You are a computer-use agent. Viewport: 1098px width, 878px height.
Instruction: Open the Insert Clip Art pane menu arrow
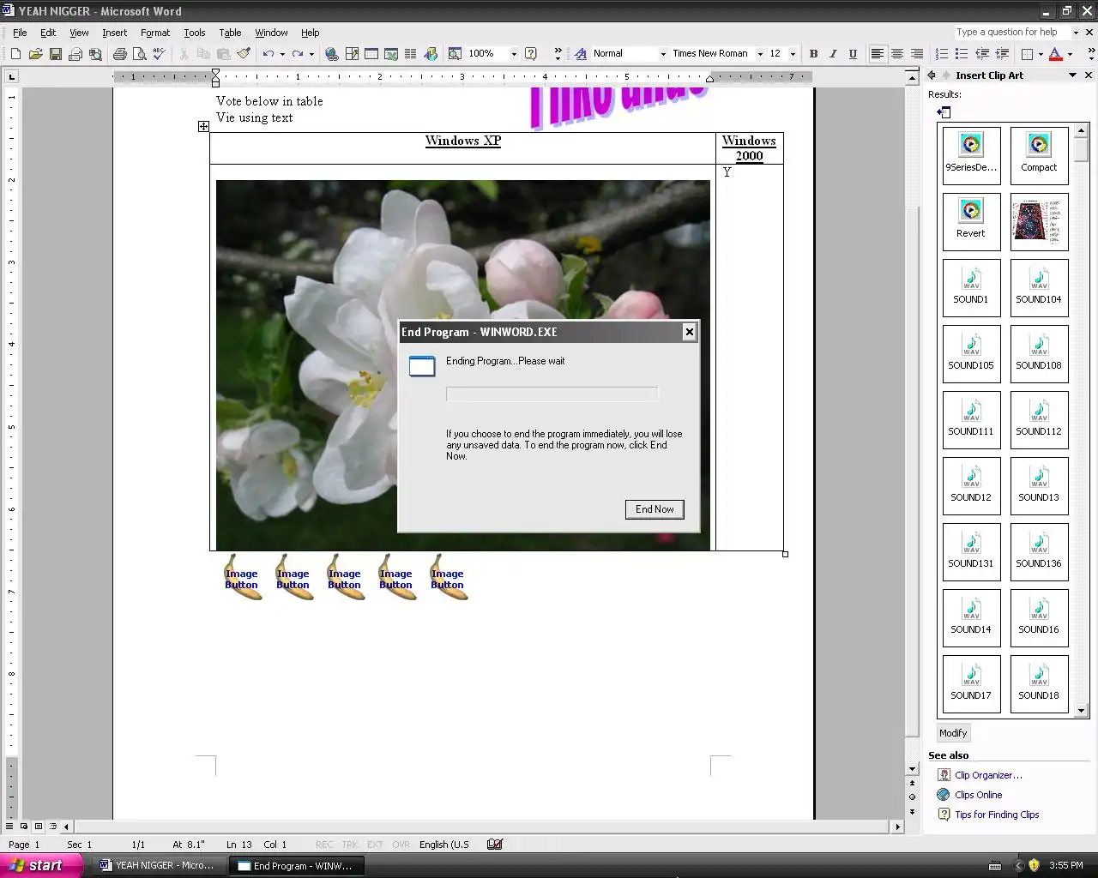(1072, 75)
